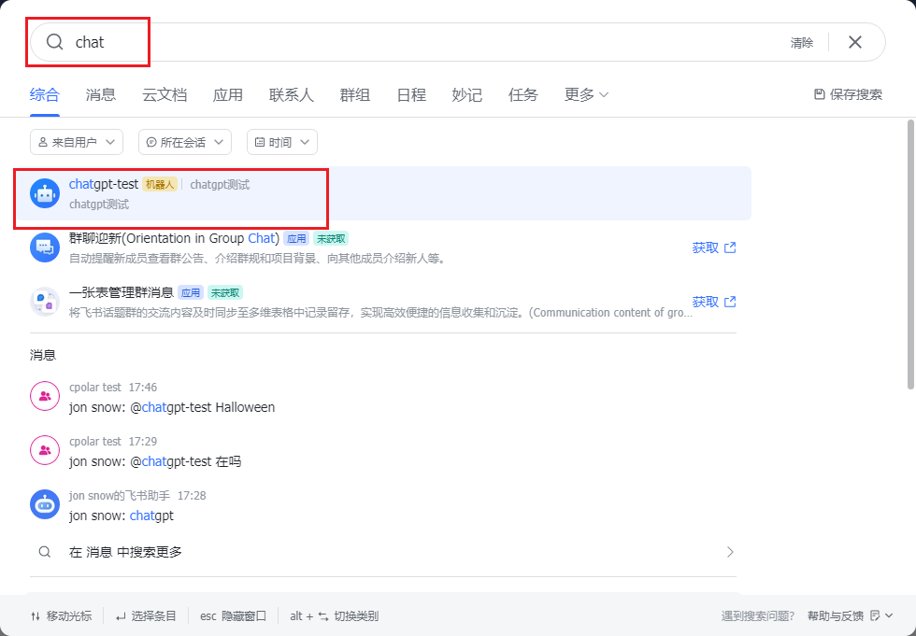Click the Orientation in Group Chat app icon
Image resolution: width=916 pixels, height=636 pixels.
point(45,247)
